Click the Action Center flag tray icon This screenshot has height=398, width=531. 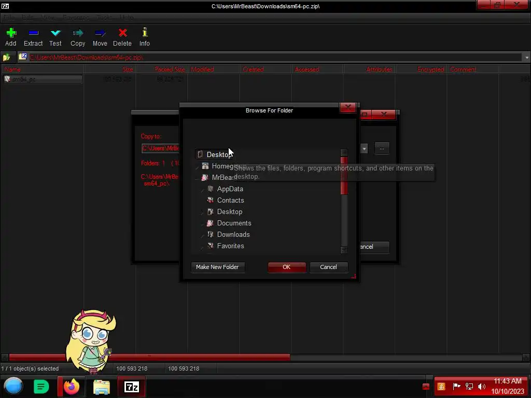pyautogui.click(x=456, y=386)
